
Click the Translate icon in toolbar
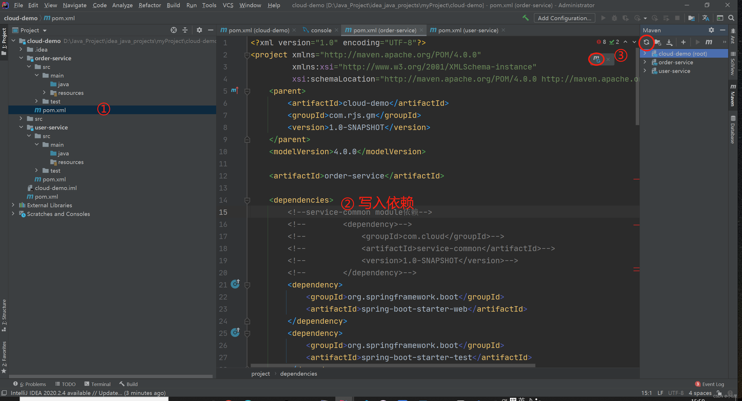click(x=706, y=18)
